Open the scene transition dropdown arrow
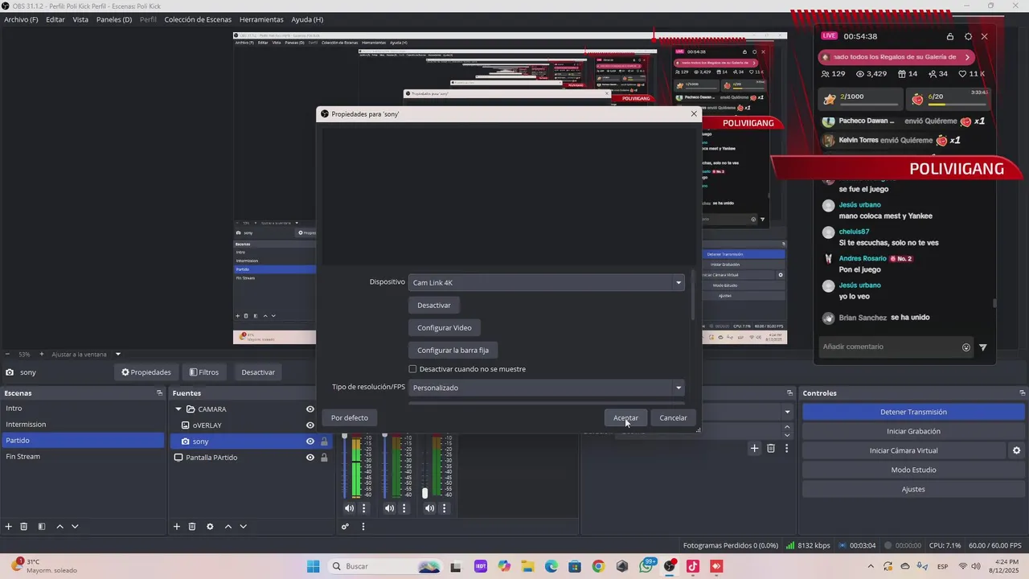Image resolution: width=1029 pixels, height=579 pixels. [787, 412]
